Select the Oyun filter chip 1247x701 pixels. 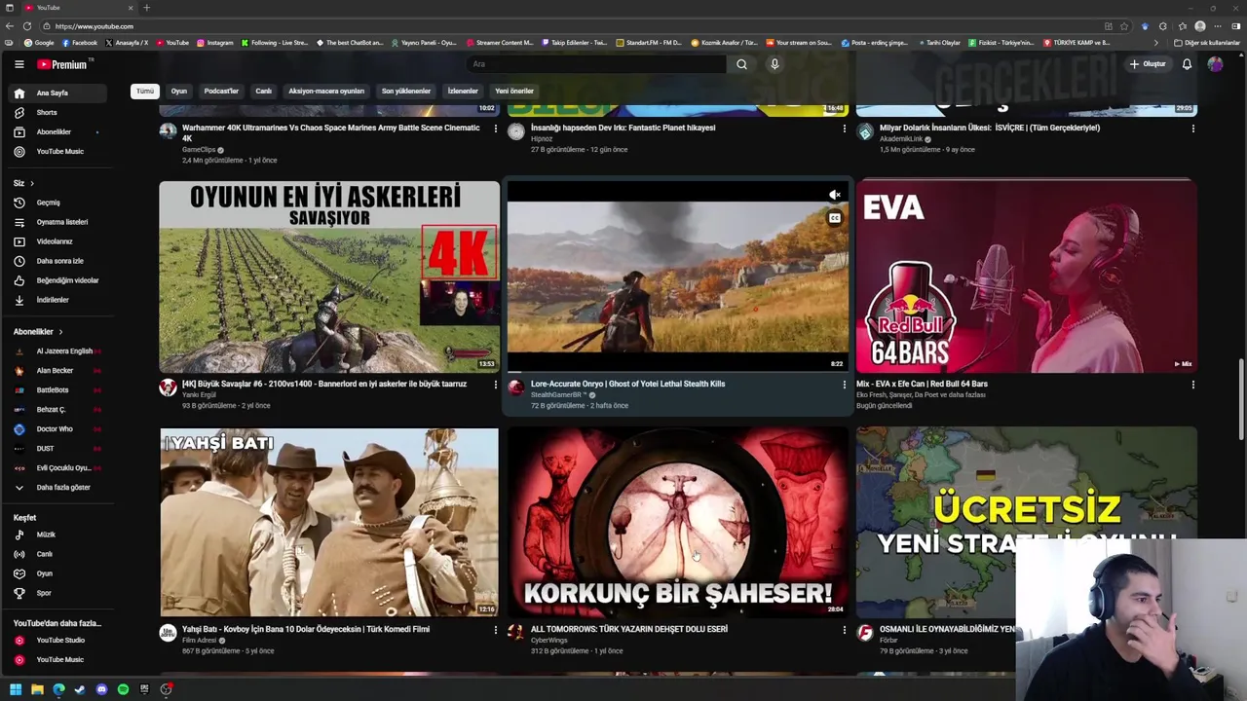coord(179,91)
